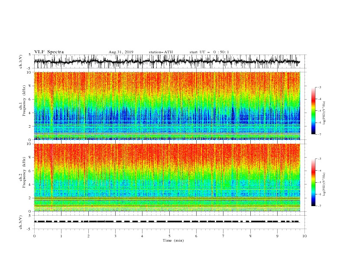Click the ch.1 waveform trace plot
The width and height of the screenshot is (343, 265).
[167, 61]
